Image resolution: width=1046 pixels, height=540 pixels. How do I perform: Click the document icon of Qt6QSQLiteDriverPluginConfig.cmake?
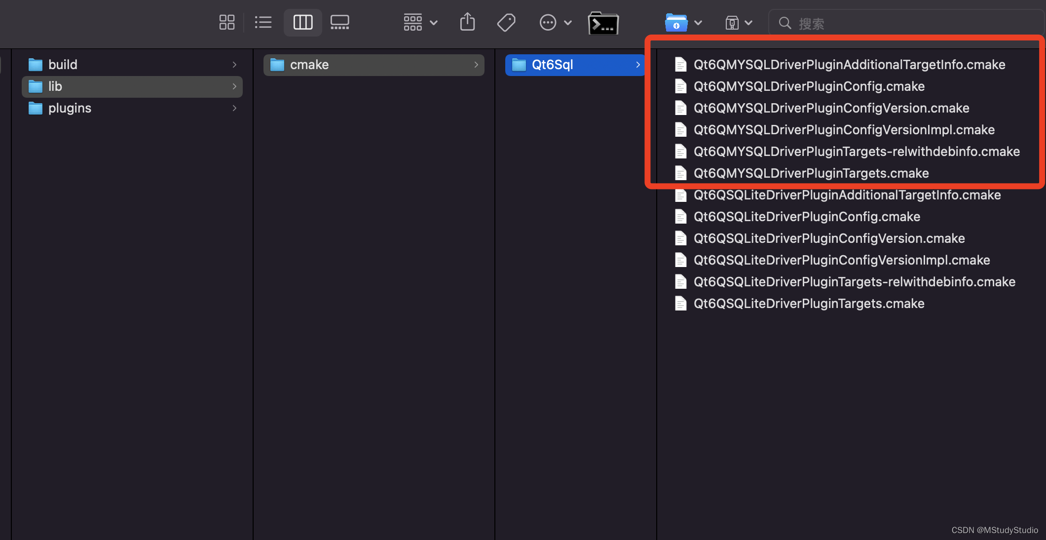pyautogui.click(x=681, y=217)
